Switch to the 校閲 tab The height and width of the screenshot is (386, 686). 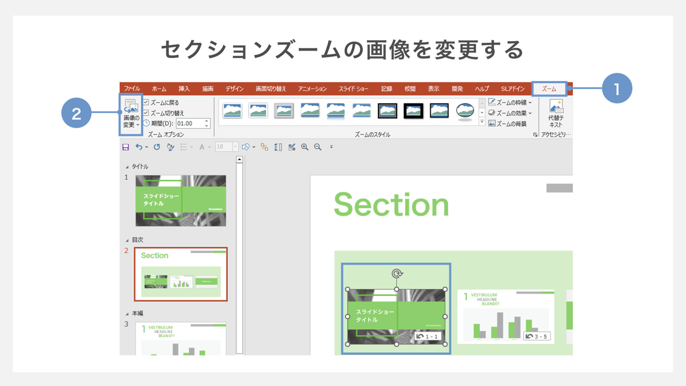(x=410, y=89)
